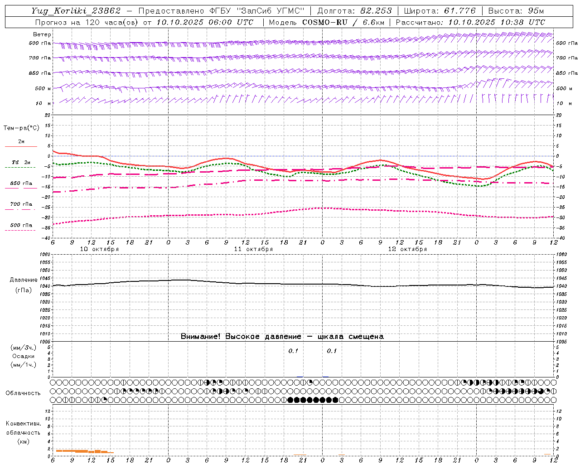580x464 pixels.
Task: Click the 10 октября date label
Action: pyautogui.click(x=99, y=249)
